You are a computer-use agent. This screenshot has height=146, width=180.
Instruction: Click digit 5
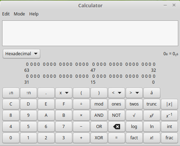[x=29, y=127]
